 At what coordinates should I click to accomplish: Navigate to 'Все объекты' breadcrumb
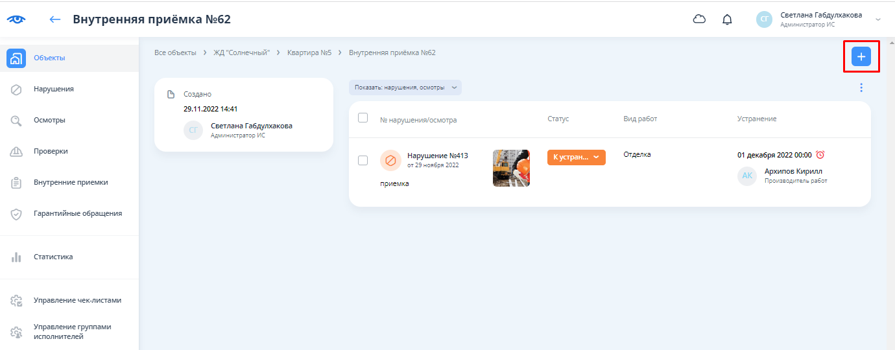click(x=175, y=52)
